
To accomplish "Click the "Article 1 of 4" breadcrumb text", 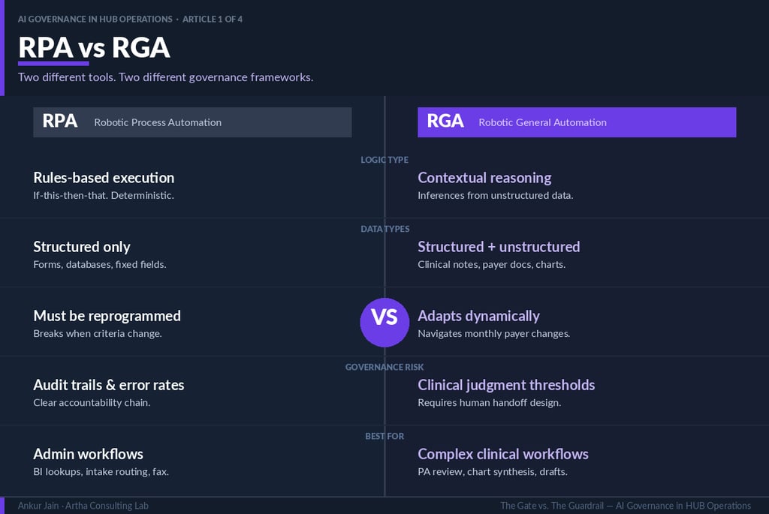I will [213, 19].
